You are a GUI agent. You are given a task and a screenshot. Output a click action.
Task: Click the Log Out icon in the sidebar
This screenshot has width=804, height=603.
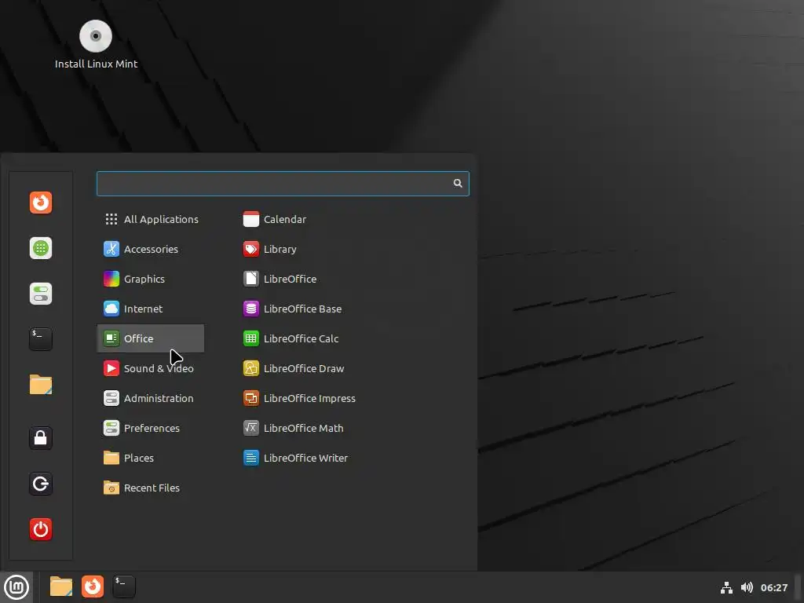[x=41, y=484]
